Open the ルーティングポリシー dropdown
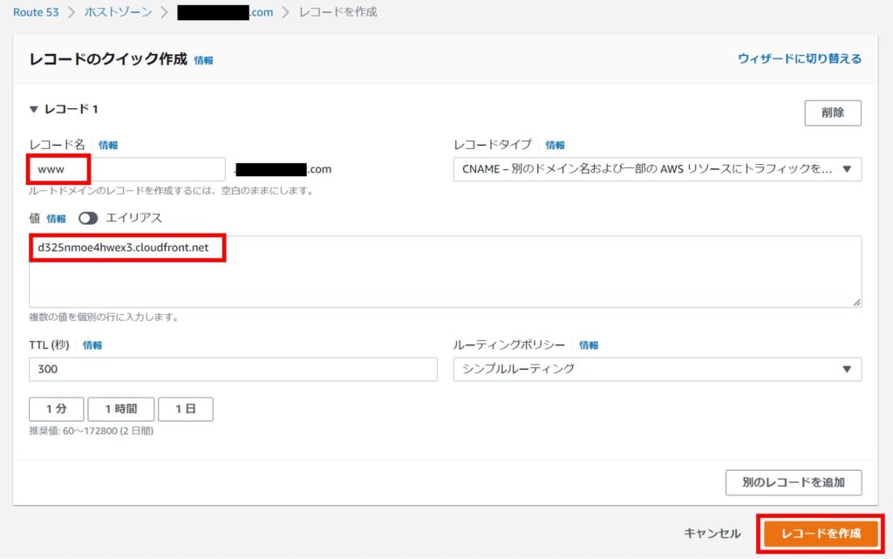This screenshot has width=893, height=559. [x=657, y=369]
